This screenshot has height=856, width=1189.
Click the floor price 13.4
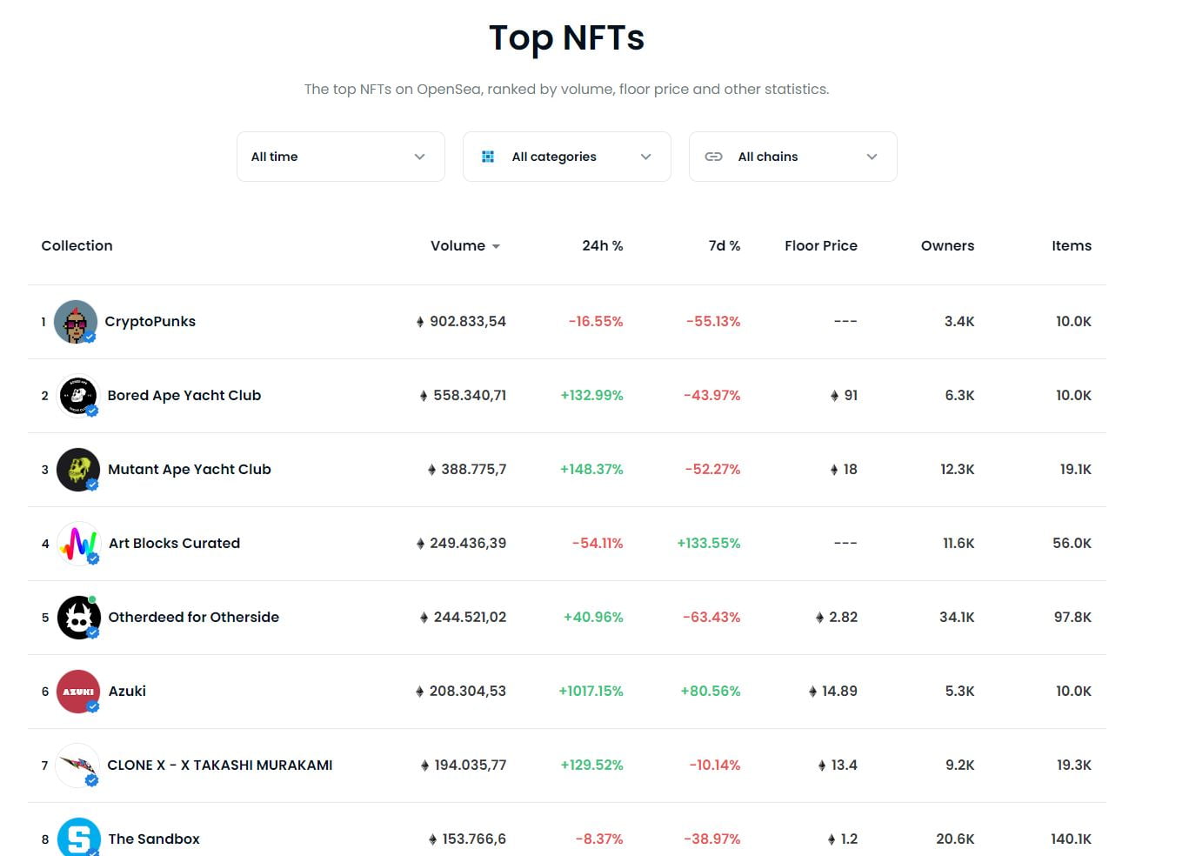coord(844,766)
